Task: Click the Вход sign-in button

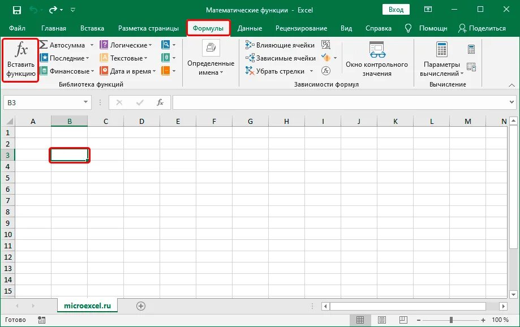Action: (x=396, y=10)
